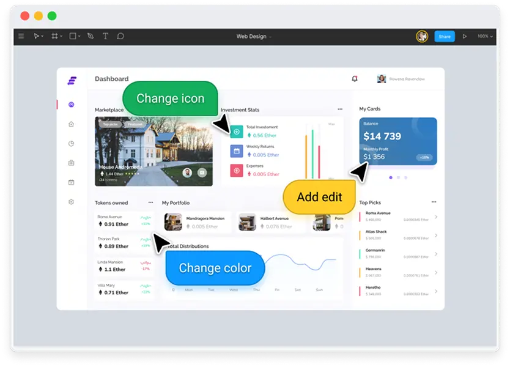The image size is (510, 367).
Task: Expand the Roma Avenue entry in Top Picks
Action: click(436, 217)
